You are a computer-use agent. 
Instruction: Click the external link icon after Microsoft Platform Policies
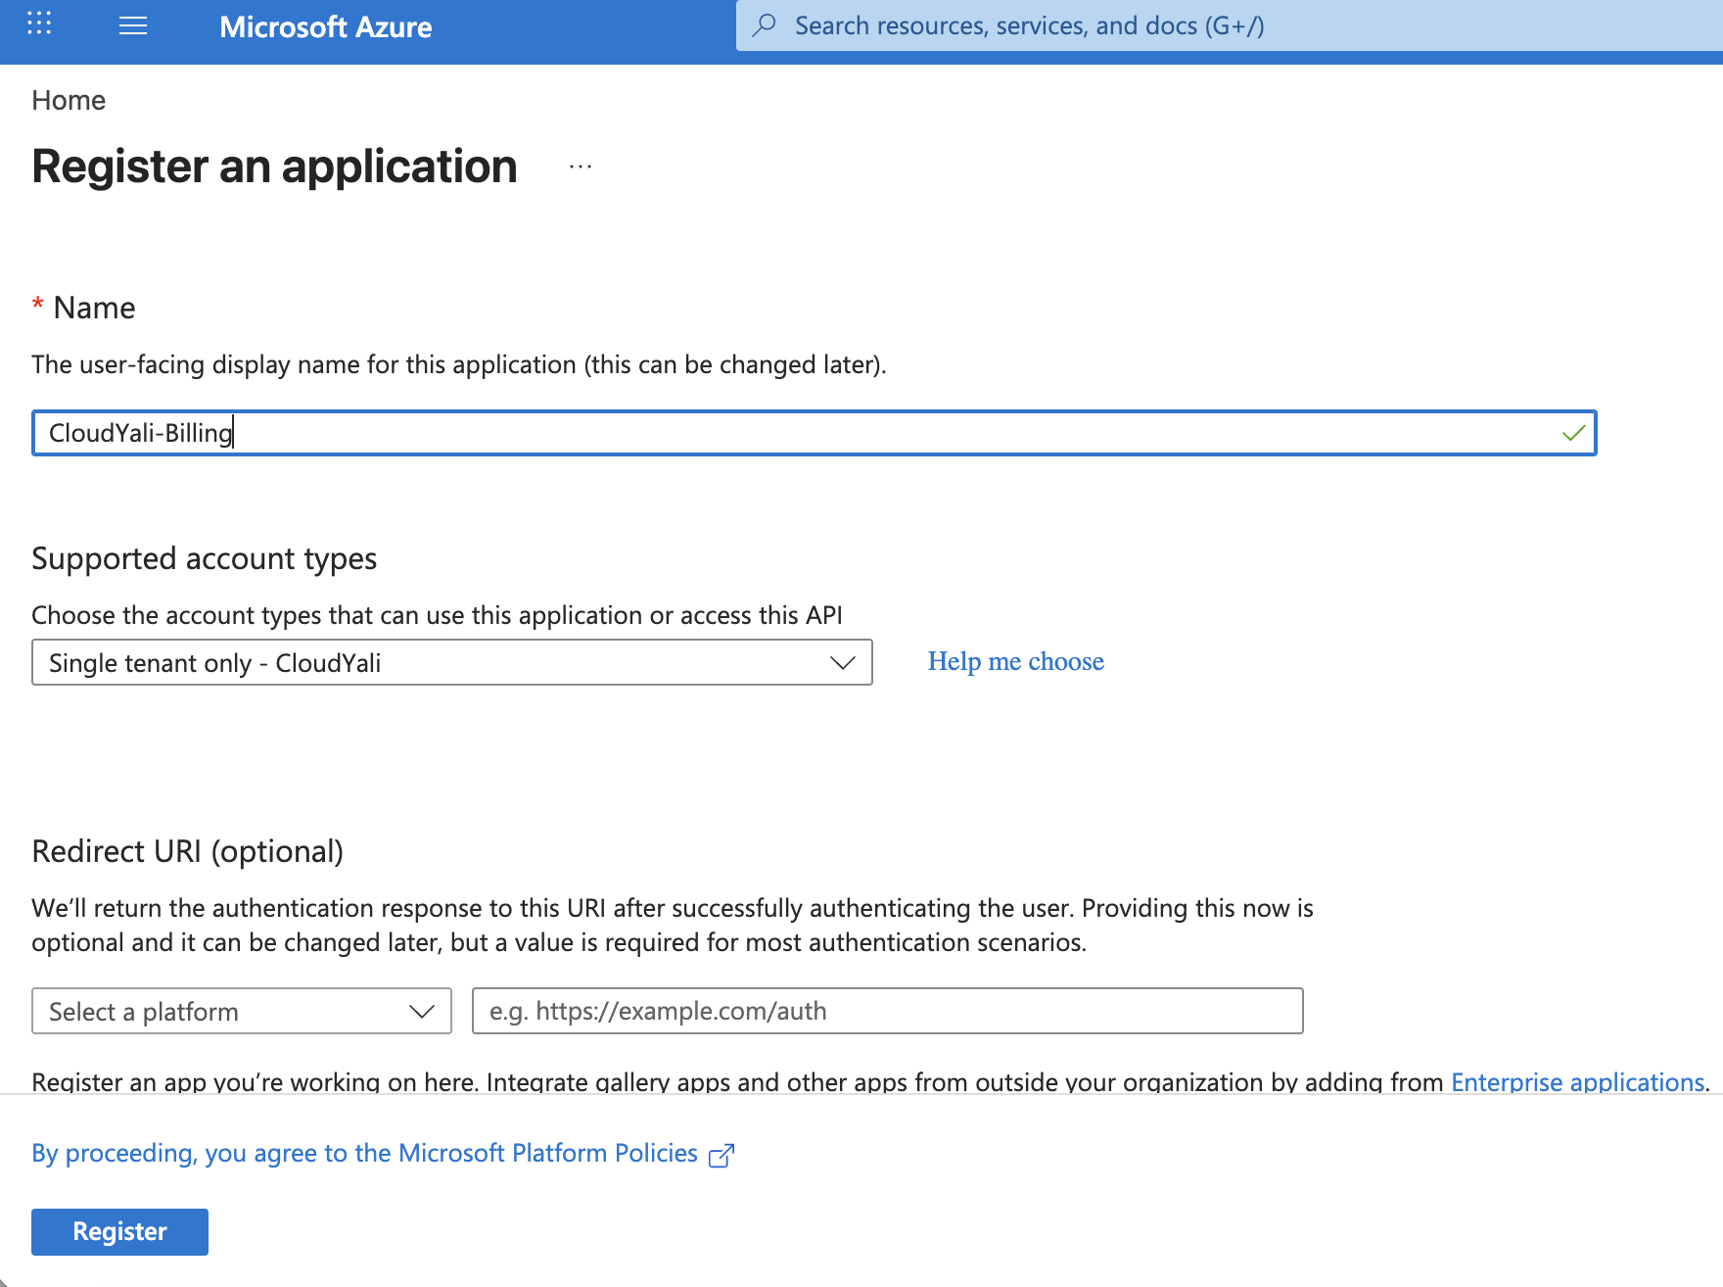[722, 1156]
